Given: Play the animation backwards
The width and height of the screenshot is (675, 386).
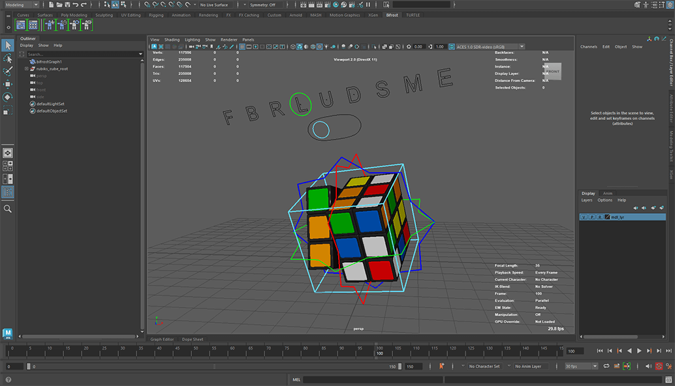Looking at the screenshot, I should [x=629, y=351].
